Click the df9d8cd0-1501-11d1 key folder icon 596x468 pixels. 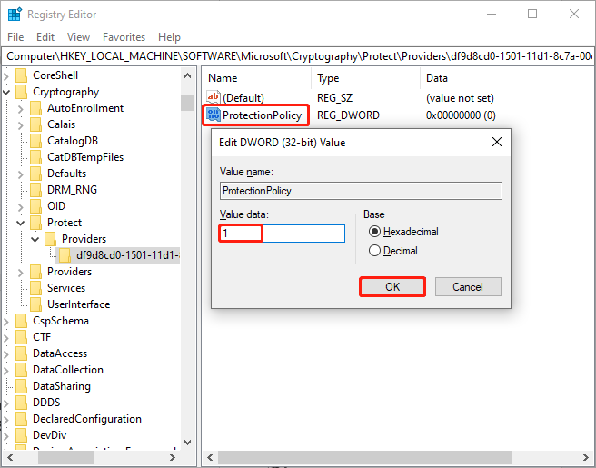click(x=65, y=255)
